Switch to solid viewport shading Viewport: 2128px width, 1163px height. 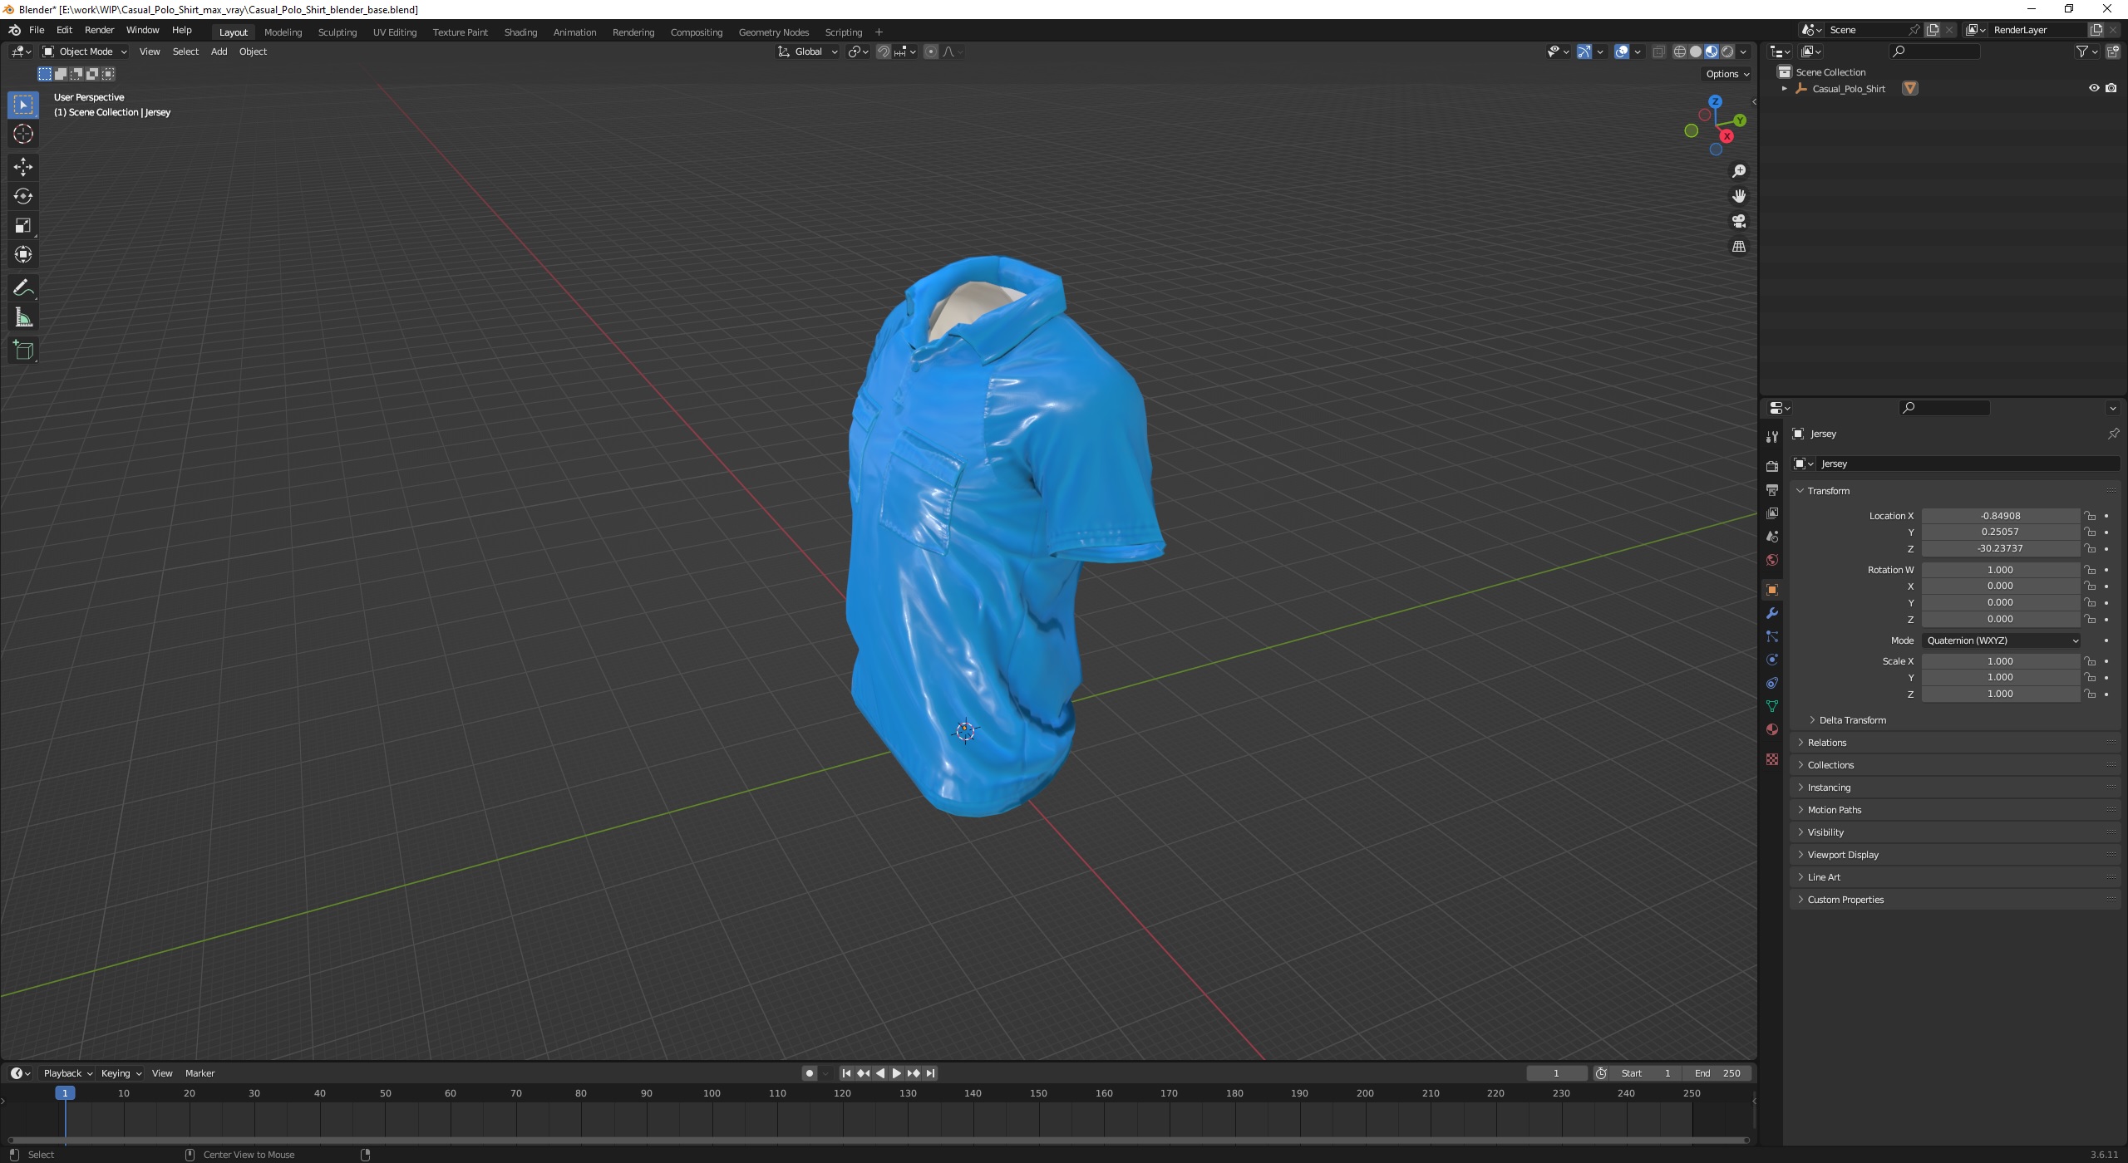click(x=1696, y=52)
